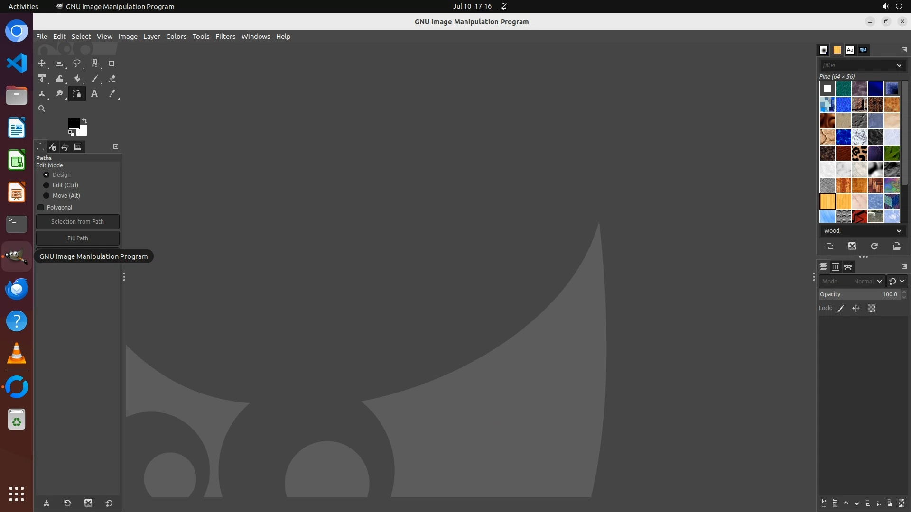Image resolution: width=911 pixels, height=512 pixels.
Task: Select the leopard print pattern thumbnail
Action: pyautogui.click(x=859, y=153)
